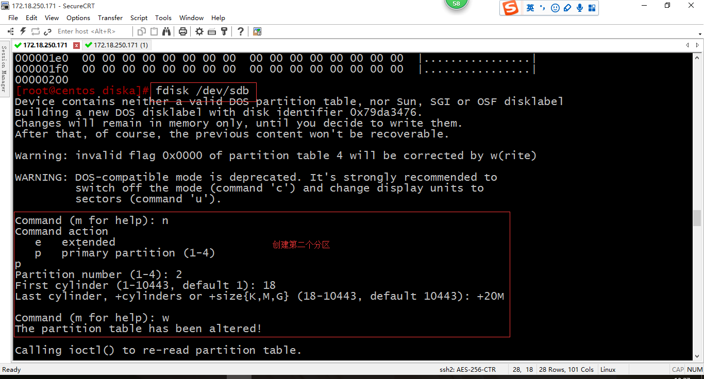Image resolution: width=704 pixels, height=379 pixels.
Task: Click the Sogou input method logo
Action: tap(510, 8)
